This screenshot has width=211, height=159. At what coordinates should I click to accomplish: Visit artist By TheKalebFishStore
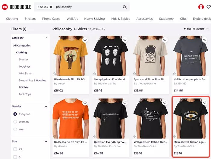tap(107, 146)
